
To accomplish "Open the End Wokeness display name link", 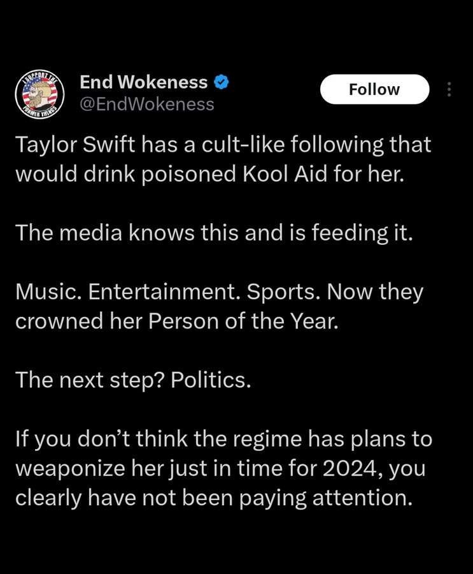I will point(144,82).
